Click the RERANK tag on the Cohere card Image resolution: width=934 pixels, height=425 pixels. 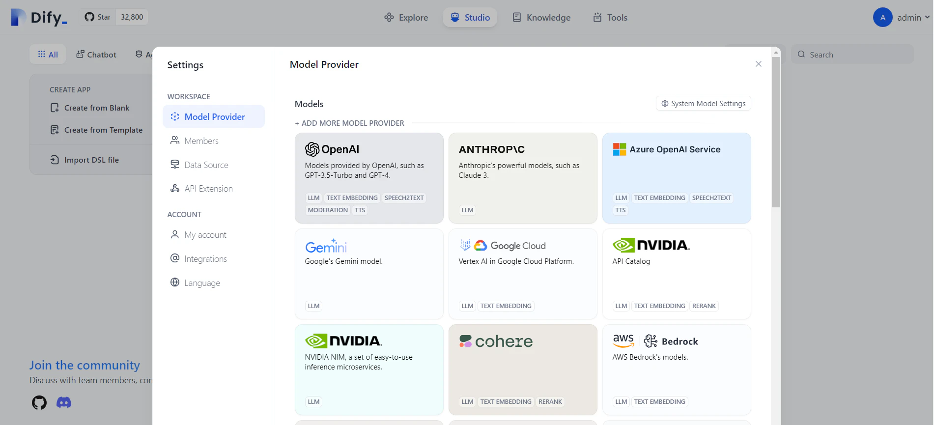click(x=550, y=401)
